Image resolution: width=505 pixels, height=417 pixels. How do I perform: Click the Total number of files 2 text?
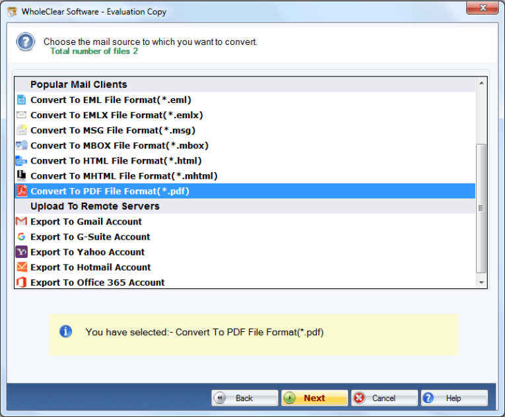tap(94, 51)
